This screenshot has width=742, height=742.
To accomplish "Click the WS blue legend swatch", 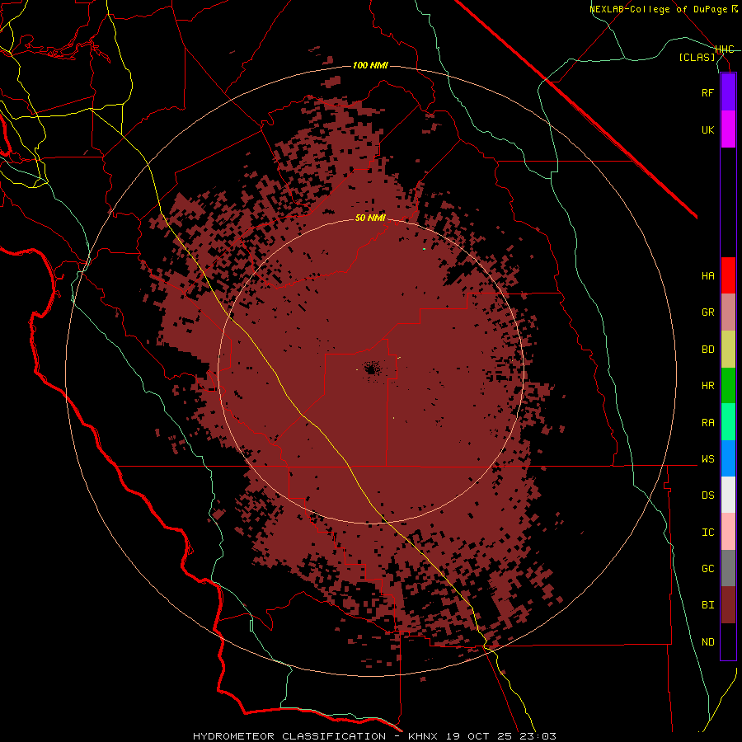I will (728, 458).
